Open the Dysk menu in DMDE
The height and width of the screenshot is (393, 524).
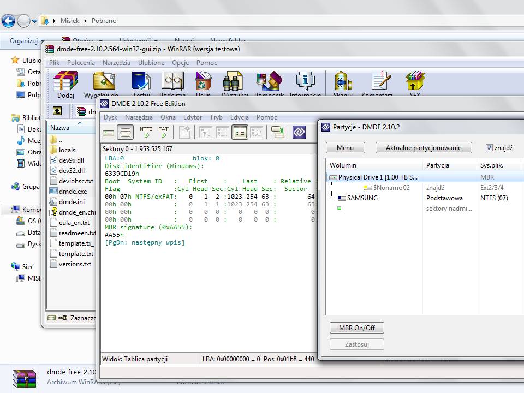110,117
